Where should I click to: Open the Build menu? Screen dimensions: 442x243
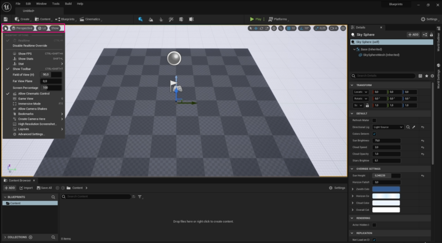coord(68,4)
